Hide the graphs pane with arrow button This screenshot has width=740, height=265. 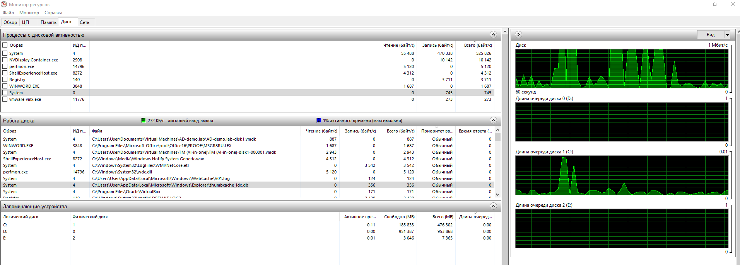point(518,35)
